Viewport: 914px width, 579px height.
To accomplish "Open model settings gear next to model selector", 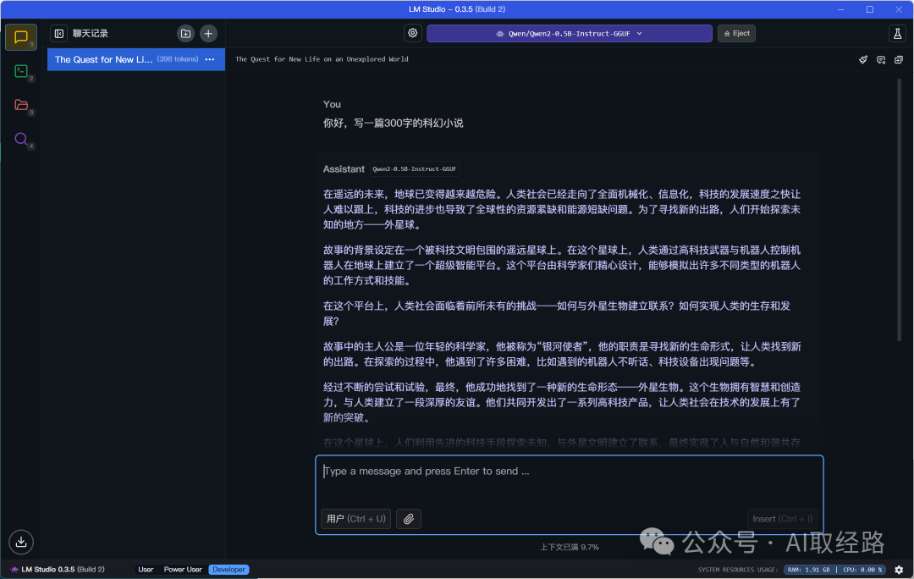I will [x=413, y=33].
